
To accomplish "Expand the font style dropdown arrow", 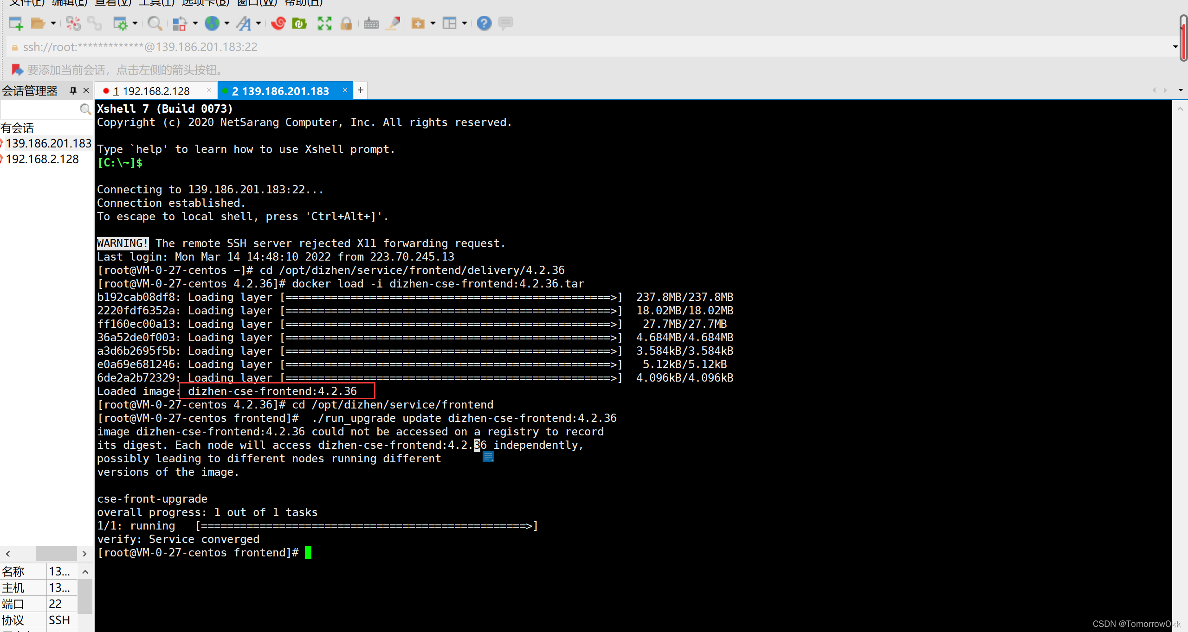I will (258, 23).
